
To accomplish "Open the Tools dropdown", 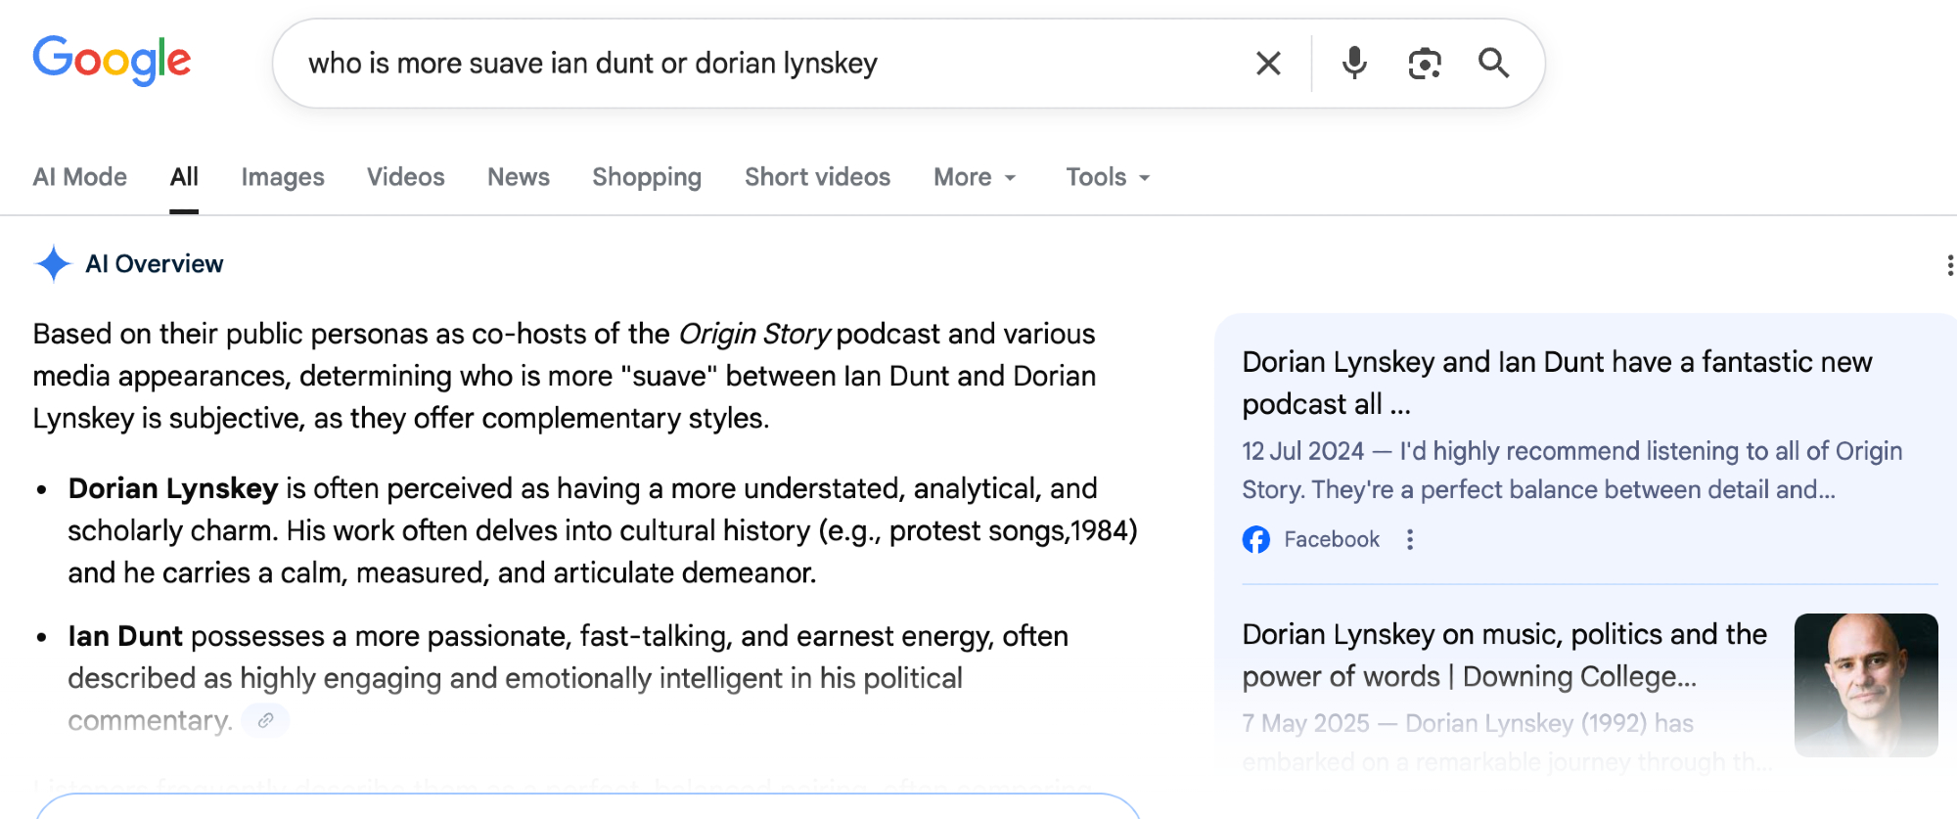I will [1108, 177].
